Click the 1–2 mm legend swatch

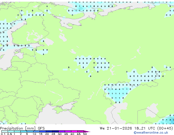coord(17,131)
